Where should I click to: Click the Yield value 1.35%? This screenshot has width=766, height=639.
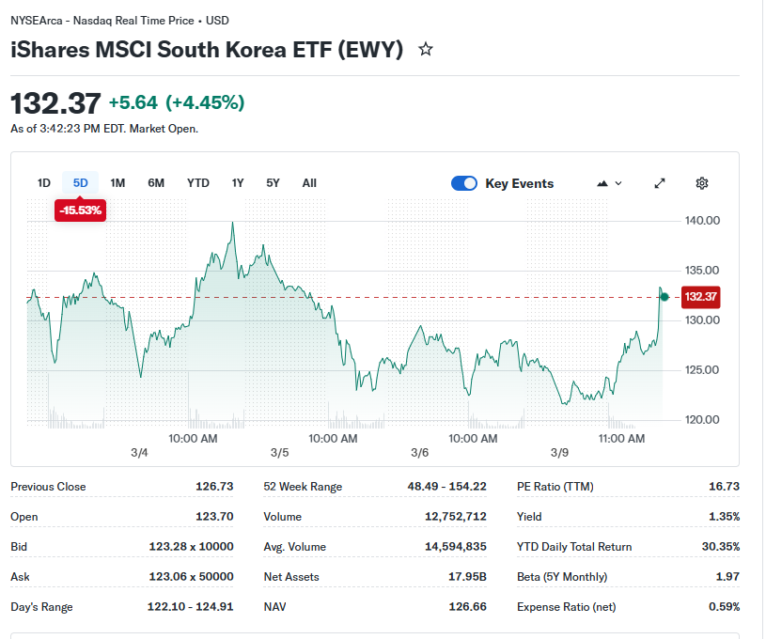tap(724, 517)
